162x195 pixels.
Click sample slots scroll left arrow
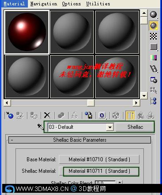point(7,103)
